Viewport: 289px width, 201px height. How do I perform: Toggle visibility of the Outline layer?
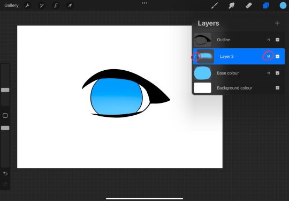277,40
